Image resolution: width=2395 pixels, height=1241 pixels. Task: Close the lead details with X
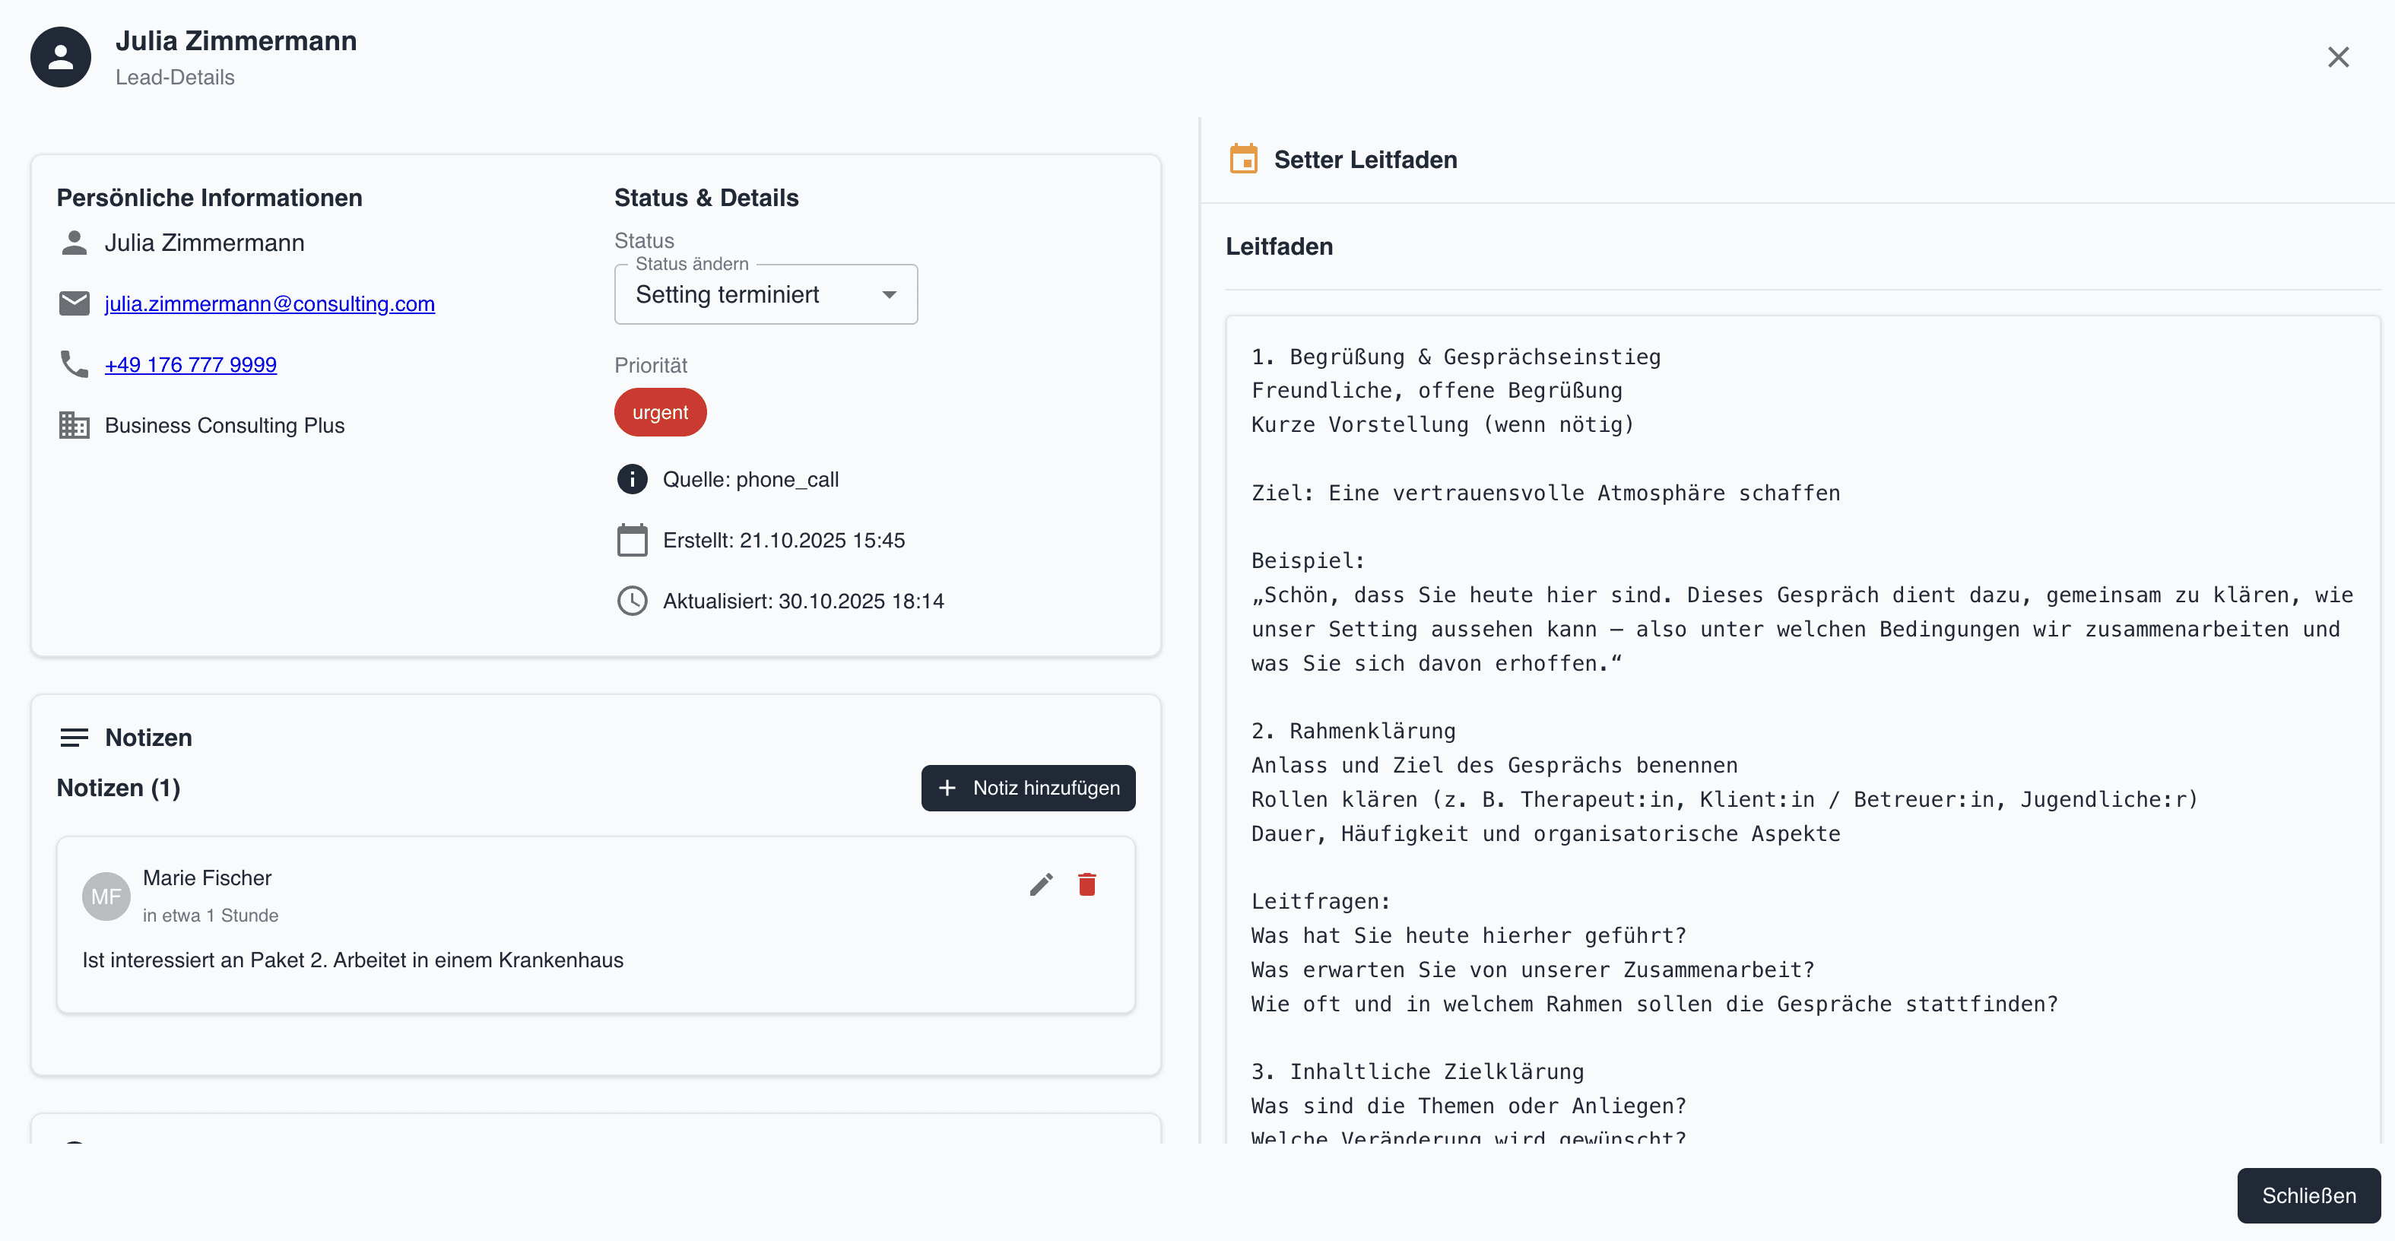click(x=2338, y=58)
